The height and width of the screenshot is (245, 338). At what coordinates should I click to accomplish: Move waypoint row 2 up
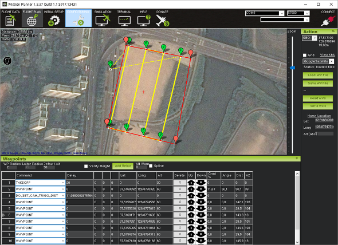point(191,189)
